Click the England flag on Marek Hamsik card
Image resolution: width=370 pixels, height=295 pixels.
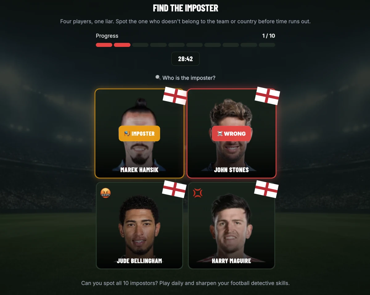175,96
